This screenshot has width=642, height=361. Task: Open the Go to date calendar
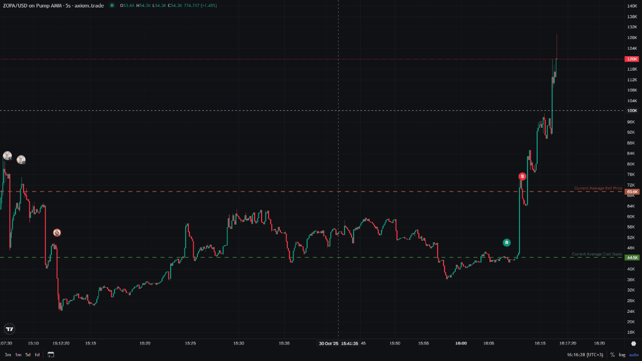(51, 355)
